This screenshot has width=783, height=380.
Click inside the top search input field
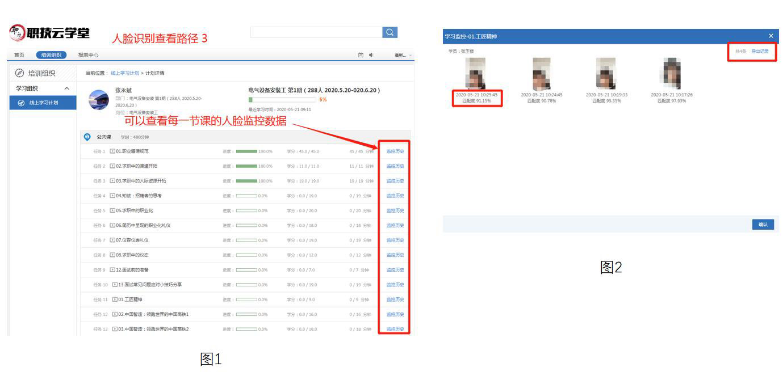click(315, 33)
